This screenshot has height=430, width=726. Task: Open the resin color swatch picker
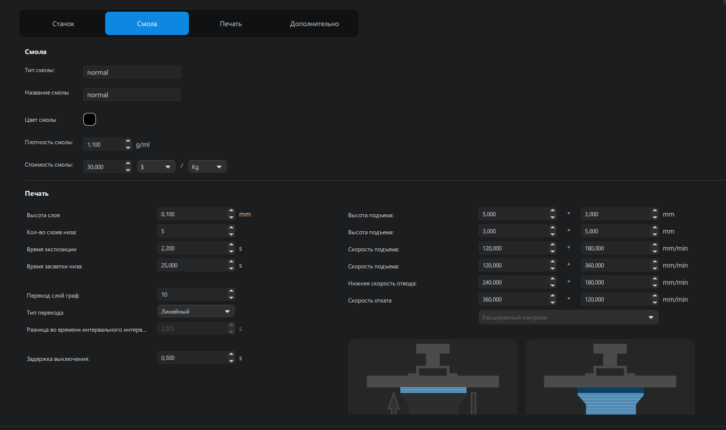coord(90,119)
